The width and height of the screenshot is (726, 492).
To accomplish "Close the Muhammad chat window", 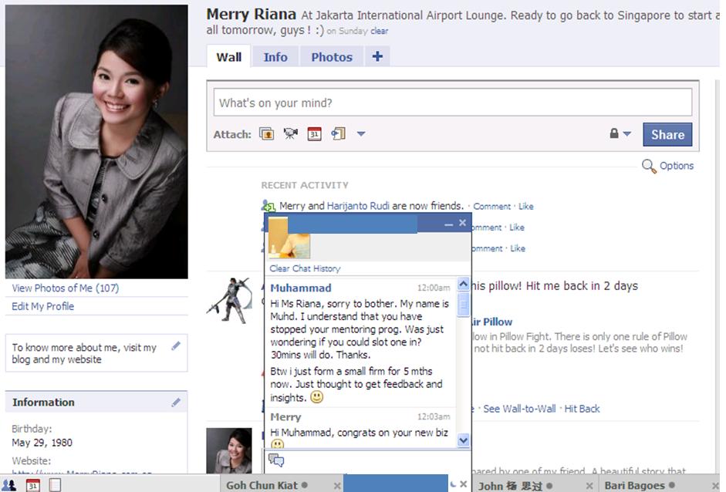I will tap(463, 223).
